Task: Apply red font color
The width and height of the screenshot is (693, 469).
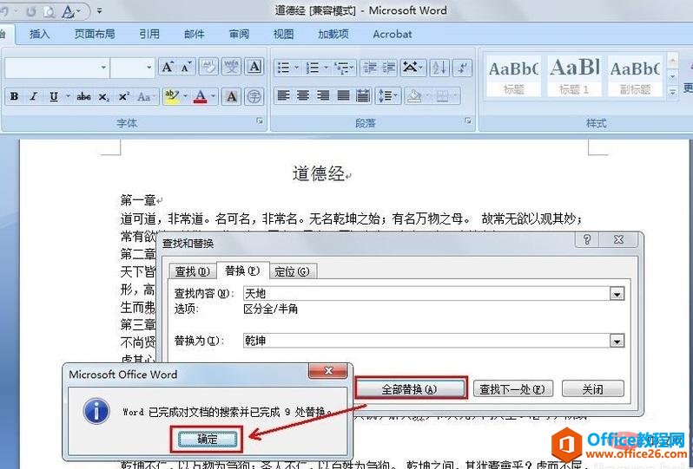Action: (201, 96)
